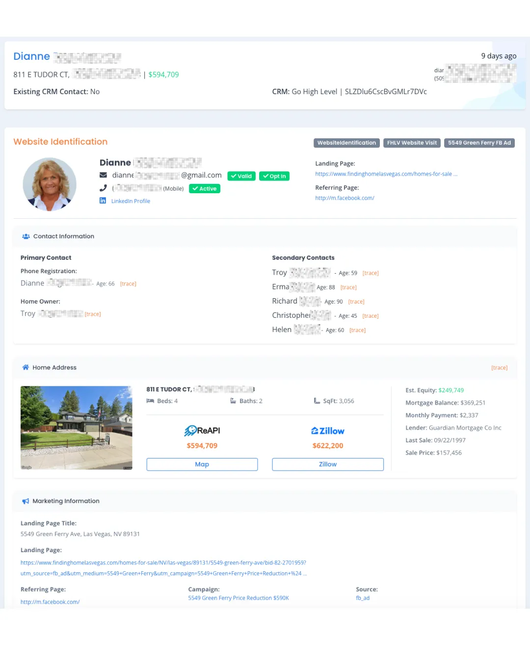Click trace link in Home Address header
The height and width of the screenshot is (662, 530).
coord(500,368)
